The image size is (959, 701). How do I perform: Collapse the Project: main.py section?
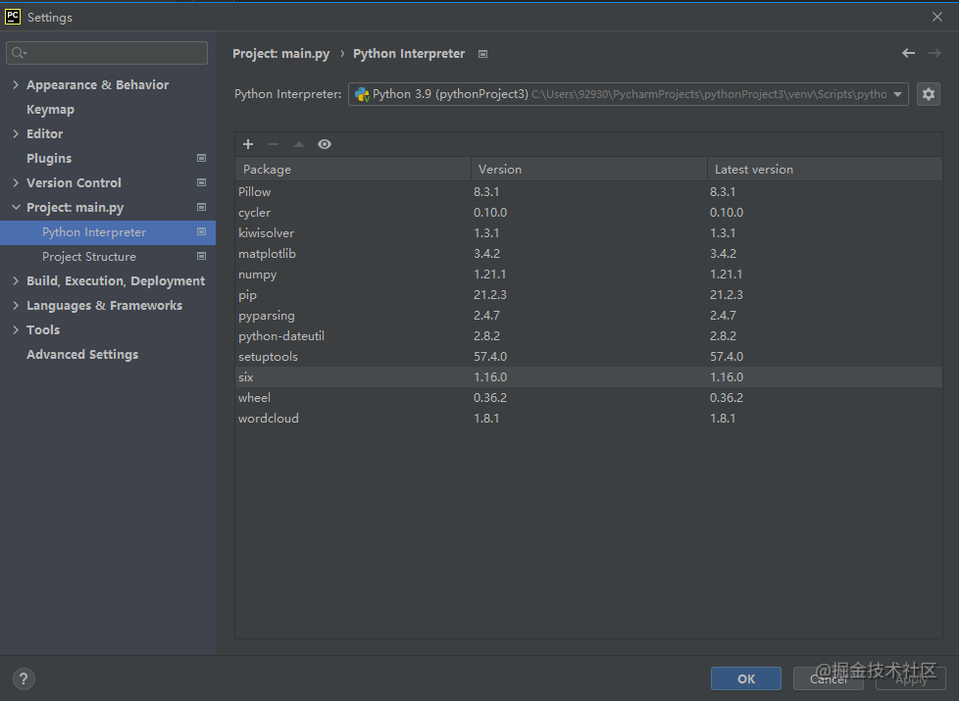(16, 208)
